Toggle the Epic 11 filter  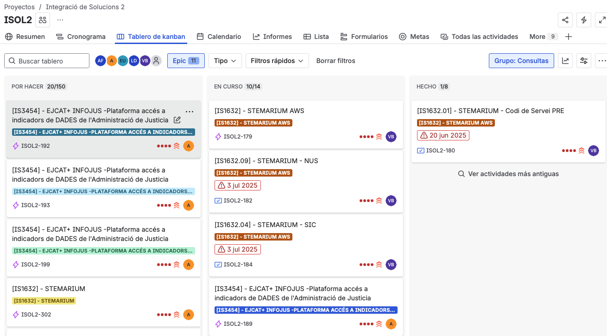coord(185,61)
